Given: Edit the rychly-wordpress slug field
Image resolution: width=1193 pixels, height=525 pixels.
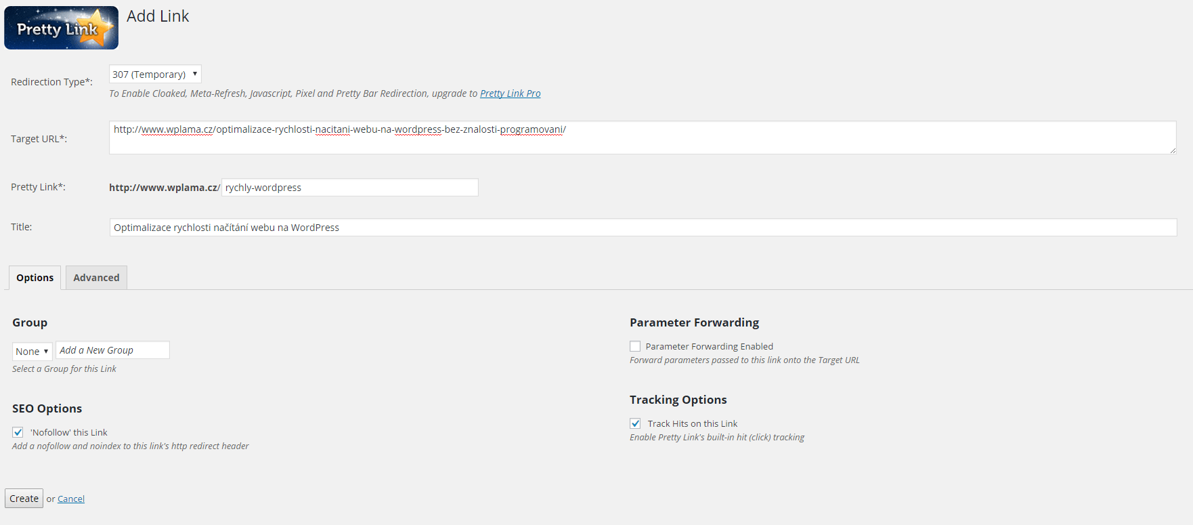Looking at the screenshot, I should [350, 188].
